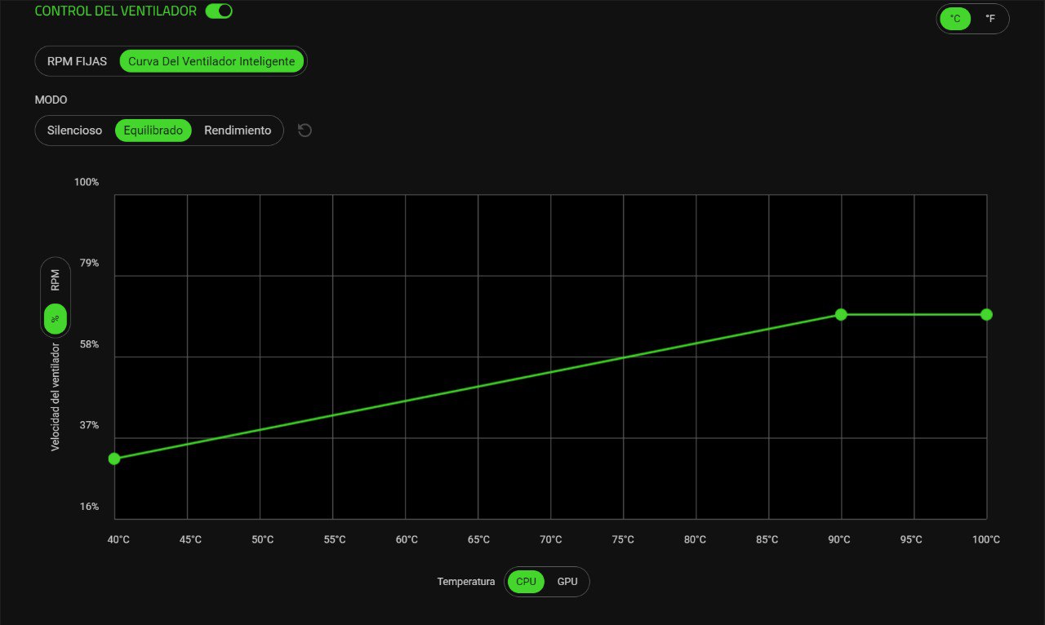Click the reset curve arrow icon

click(x=305, y=131)
